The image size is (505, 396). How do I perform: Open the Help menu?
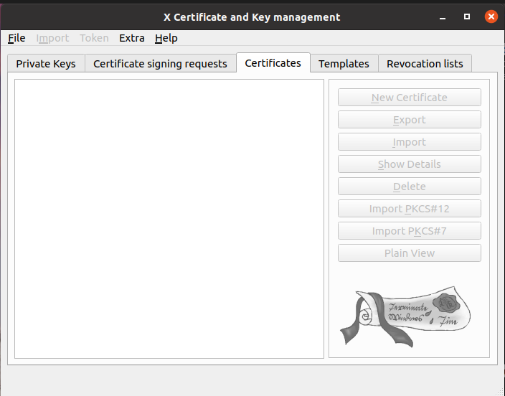click(166, 38)
